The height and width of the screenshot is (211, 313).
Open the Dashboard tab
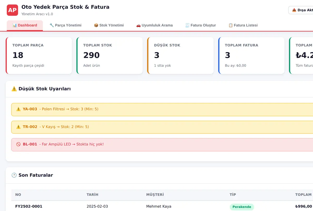coord(25,25)
